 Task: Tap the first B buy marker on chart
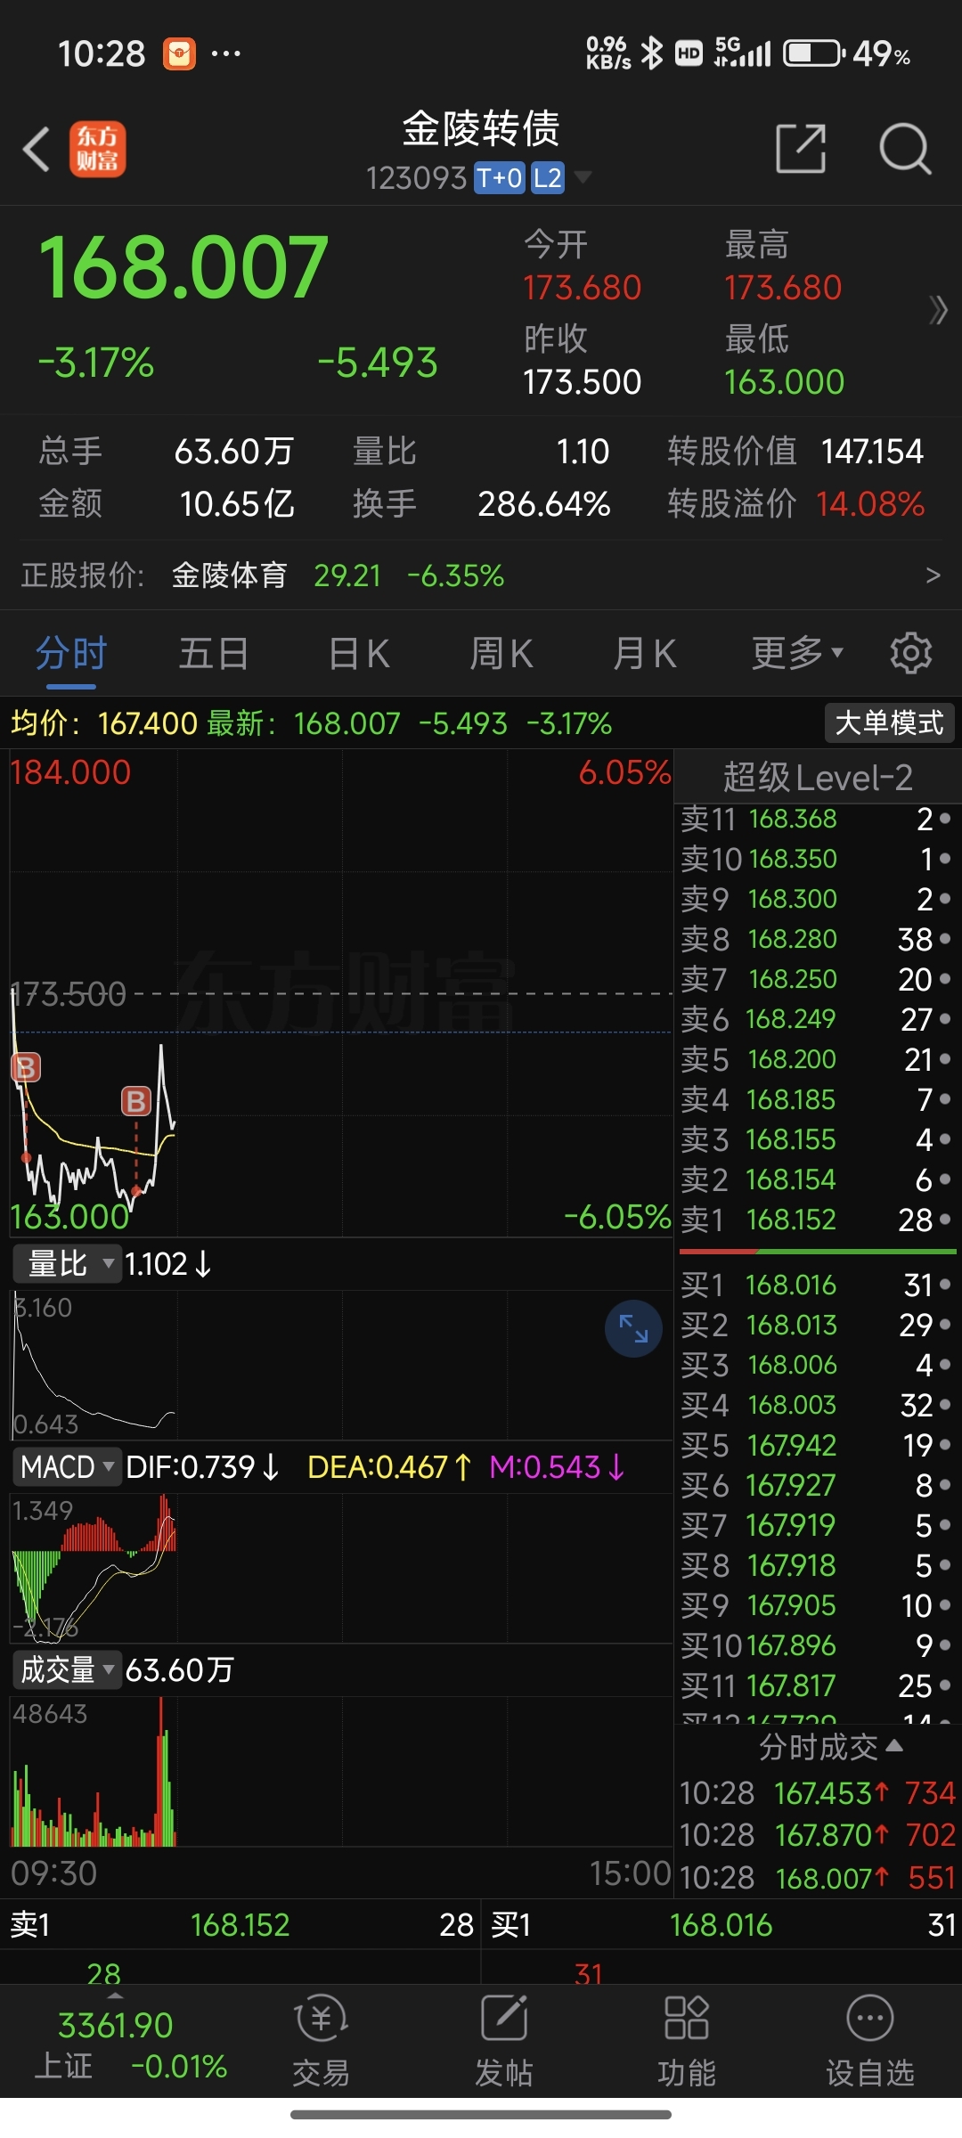click(x=26, y=1066)
